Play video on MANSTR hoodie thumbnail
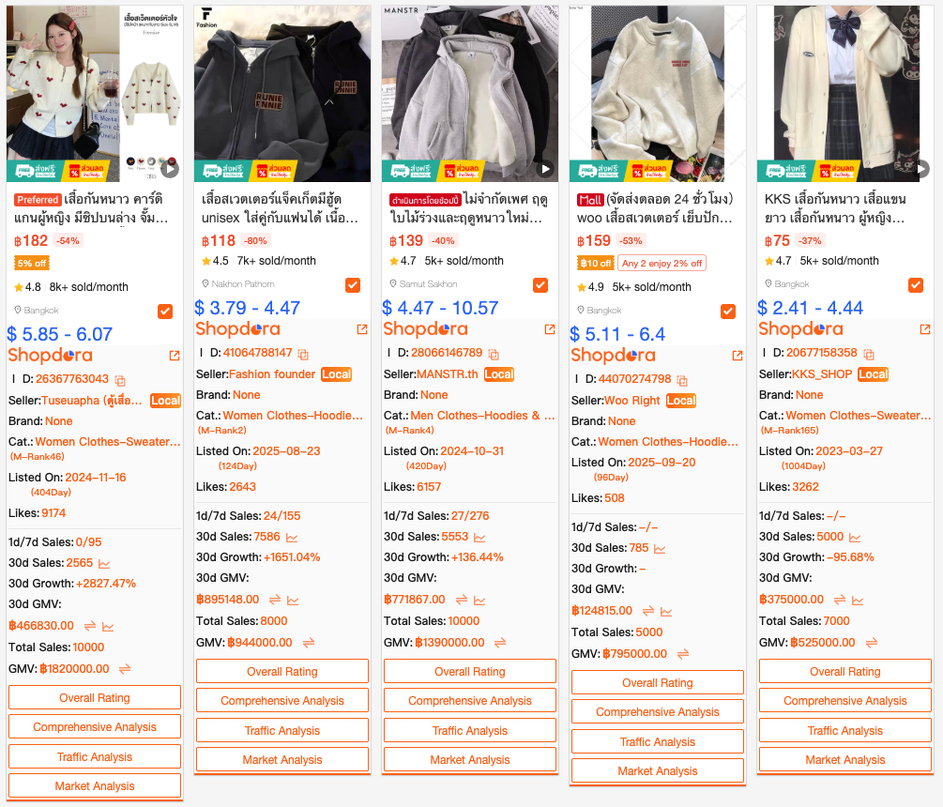Screen dimensions: 943x807 pyautogui.click(x=545, y=169)
